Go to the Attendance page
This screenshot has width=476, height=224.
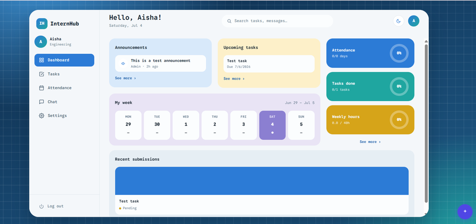pos(65,88)
